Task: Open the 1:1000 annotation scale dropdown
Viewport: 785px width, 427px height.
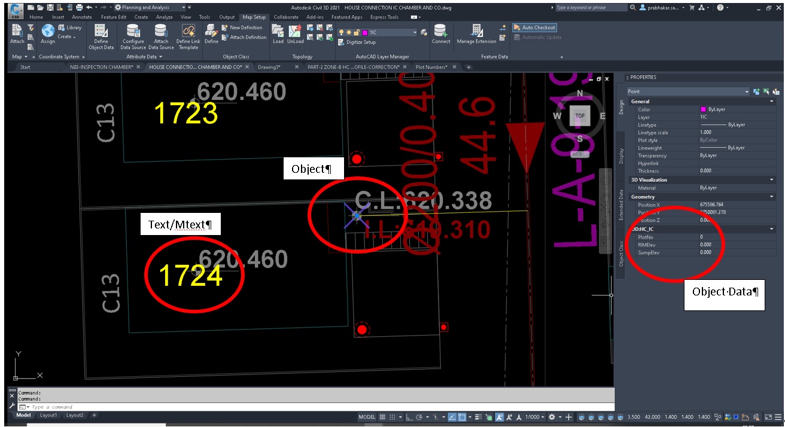Action: click(x=534, y=417)
